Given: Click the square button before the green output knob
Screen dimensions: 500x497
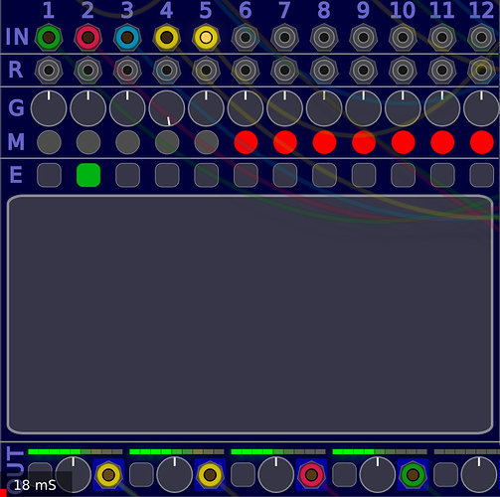Looking at the screenshot, I should (x=344, y=474).
